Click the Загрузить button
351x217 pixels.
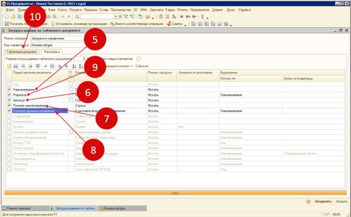pyautogui.click(x=322, y=201)
